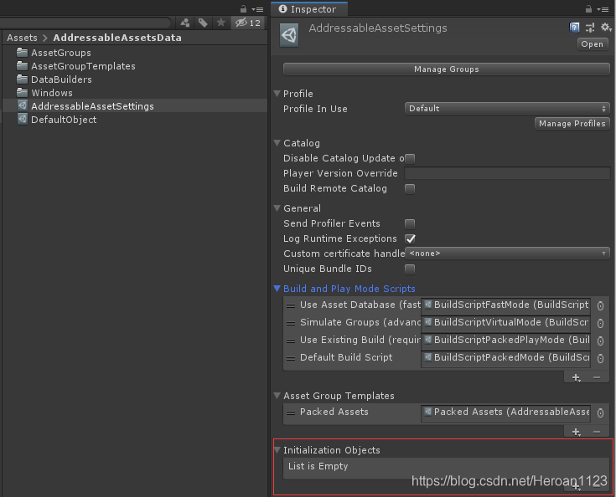Viewport: 616px width, 497px height.
Task: Click the AssetGroupTemplates folder icon
Action: point(23,65)
